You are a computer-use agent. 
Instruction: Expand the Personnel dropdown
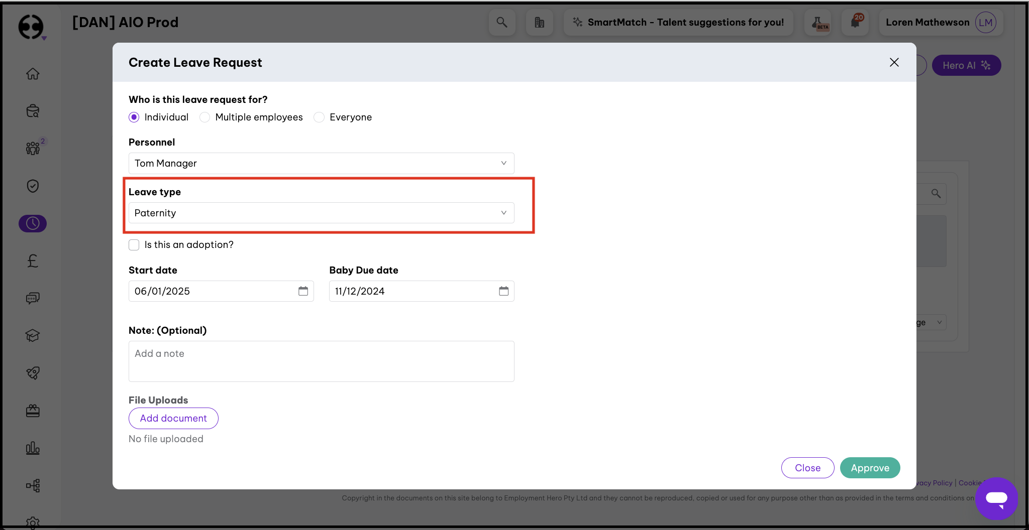pyautogui.click(x=321, y=163)
